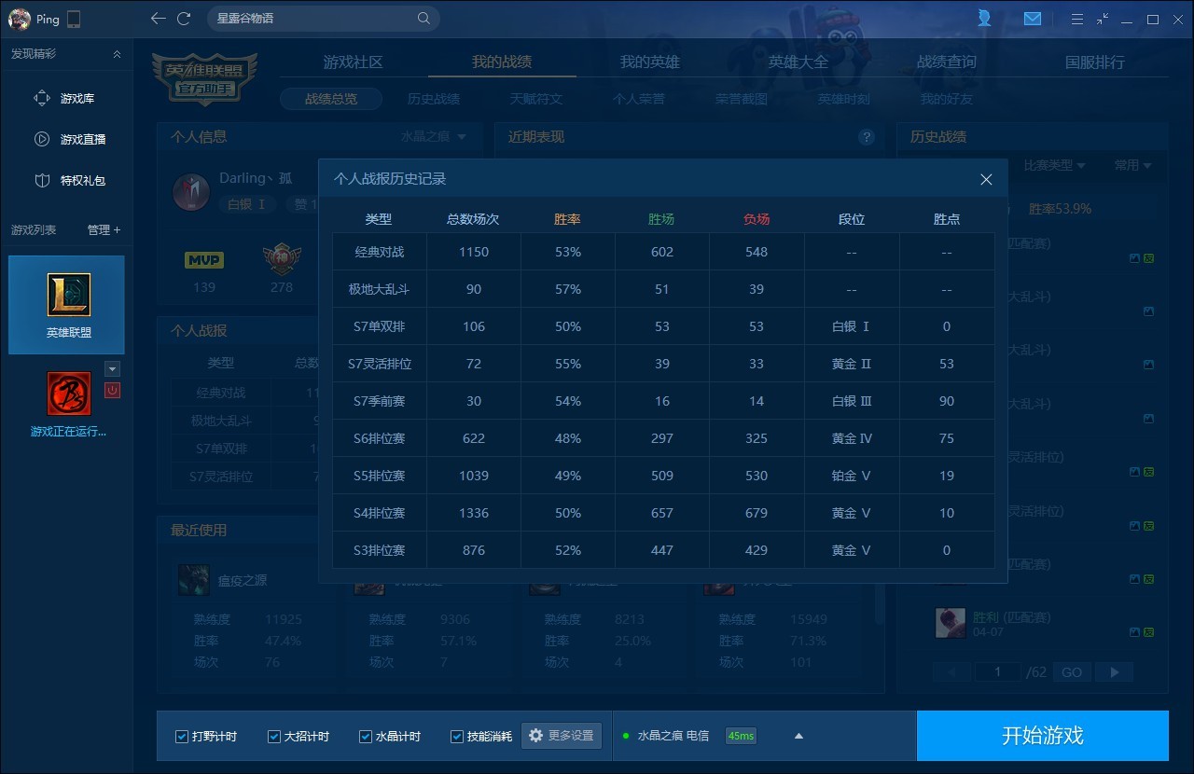
Task: Click the Darling profile avatar
Action: point(191,192)
